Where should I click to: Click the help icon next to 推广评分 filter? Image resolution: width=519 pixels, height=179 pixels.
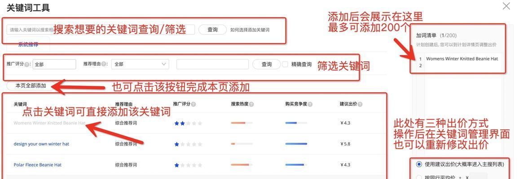pyautogui.click(x=27, y=64)
